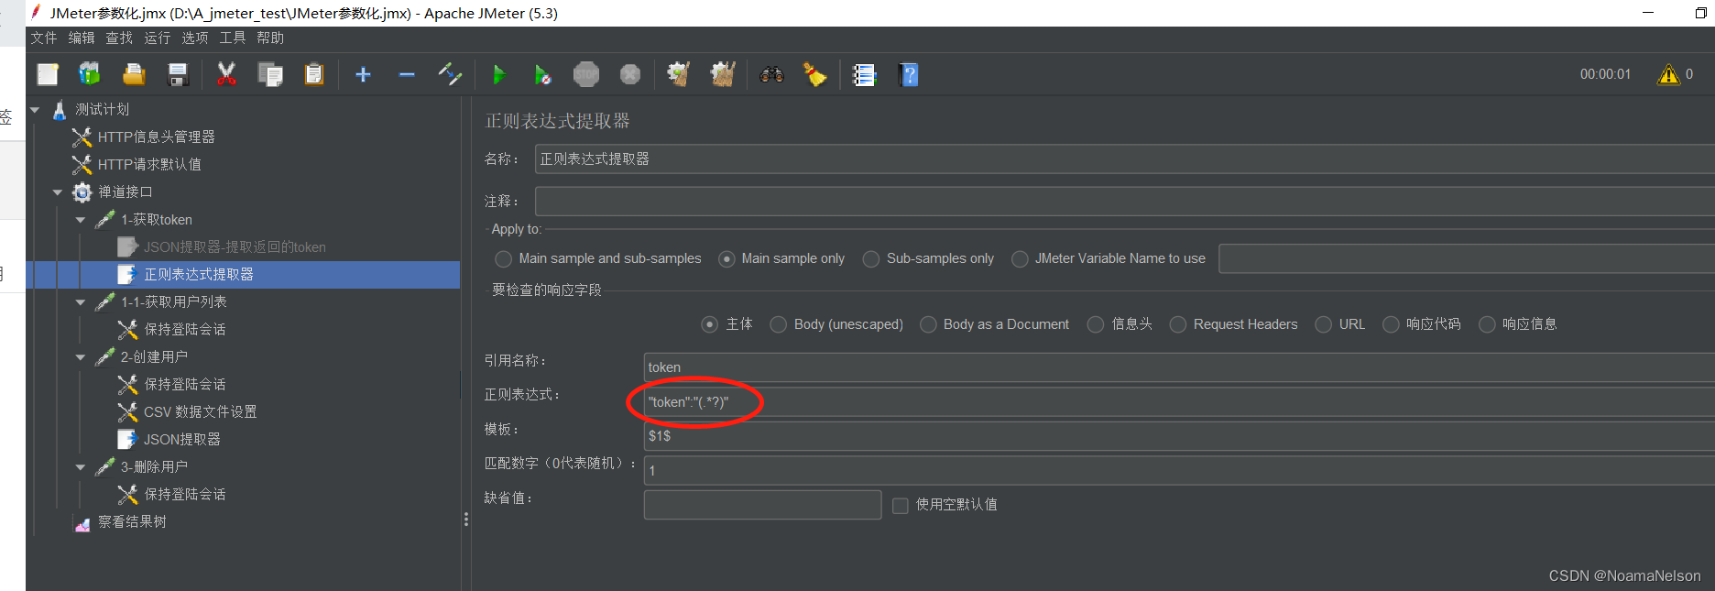Collapse all nodes with minus icon
This screenshot has height=591, width=1715.
407,74
